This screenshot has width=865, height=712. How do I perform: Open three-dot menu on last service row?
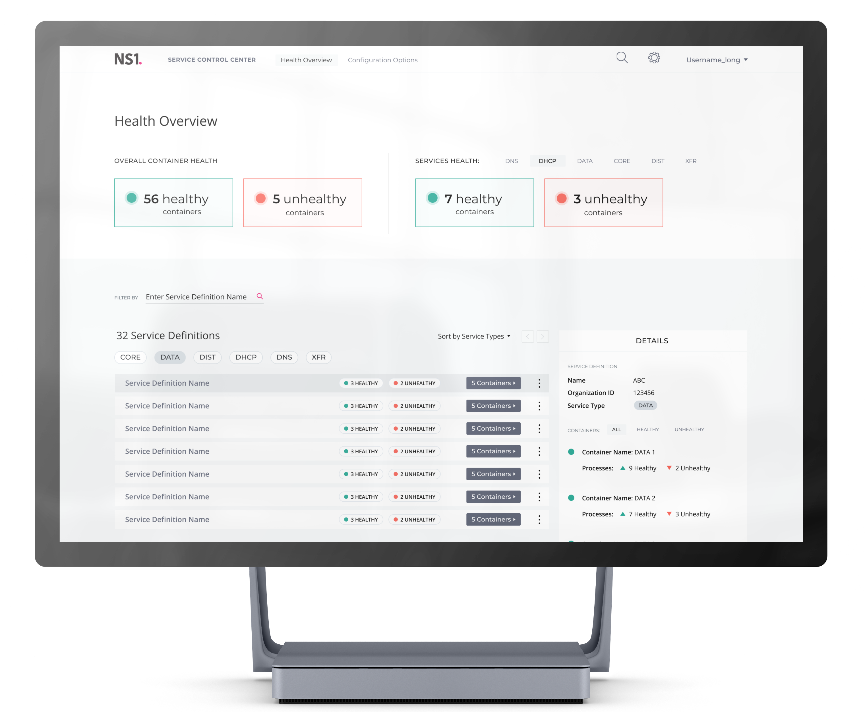click(x=539, y=520)
